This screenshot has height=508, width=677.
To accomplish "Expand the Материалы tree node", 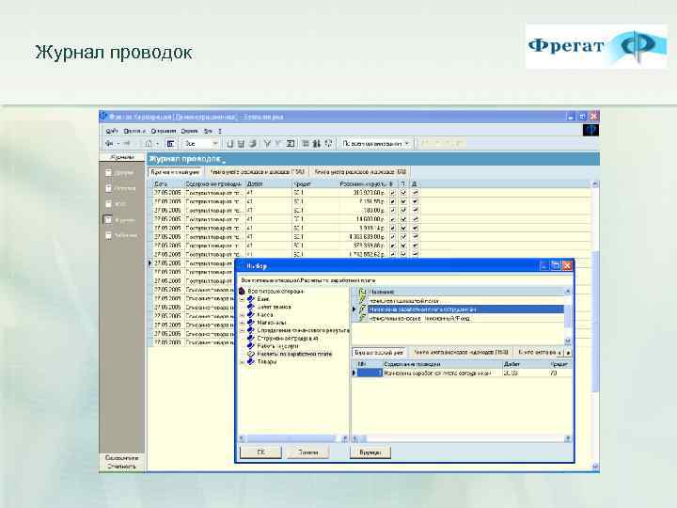I will (x=243, y=323).
